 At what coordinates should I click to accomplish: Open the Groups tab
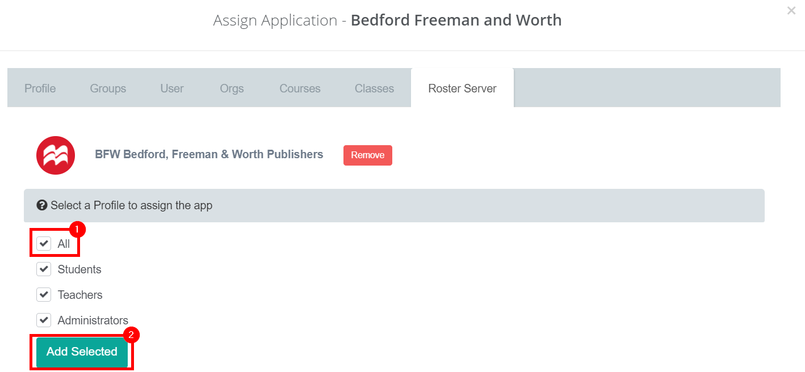click(108, 88)
